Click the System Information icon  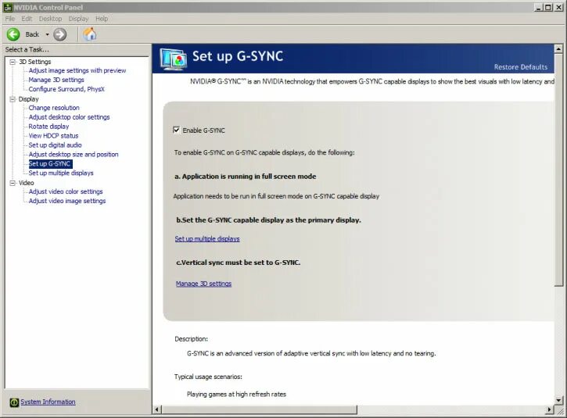coord(14,402)
